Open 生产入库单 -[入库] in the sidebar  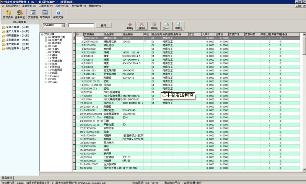click(16, 31)
